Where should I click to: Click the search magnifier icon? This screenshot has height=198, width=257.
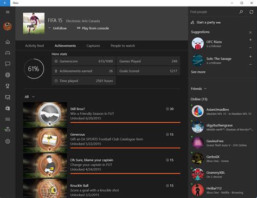[x=241, y=12]
